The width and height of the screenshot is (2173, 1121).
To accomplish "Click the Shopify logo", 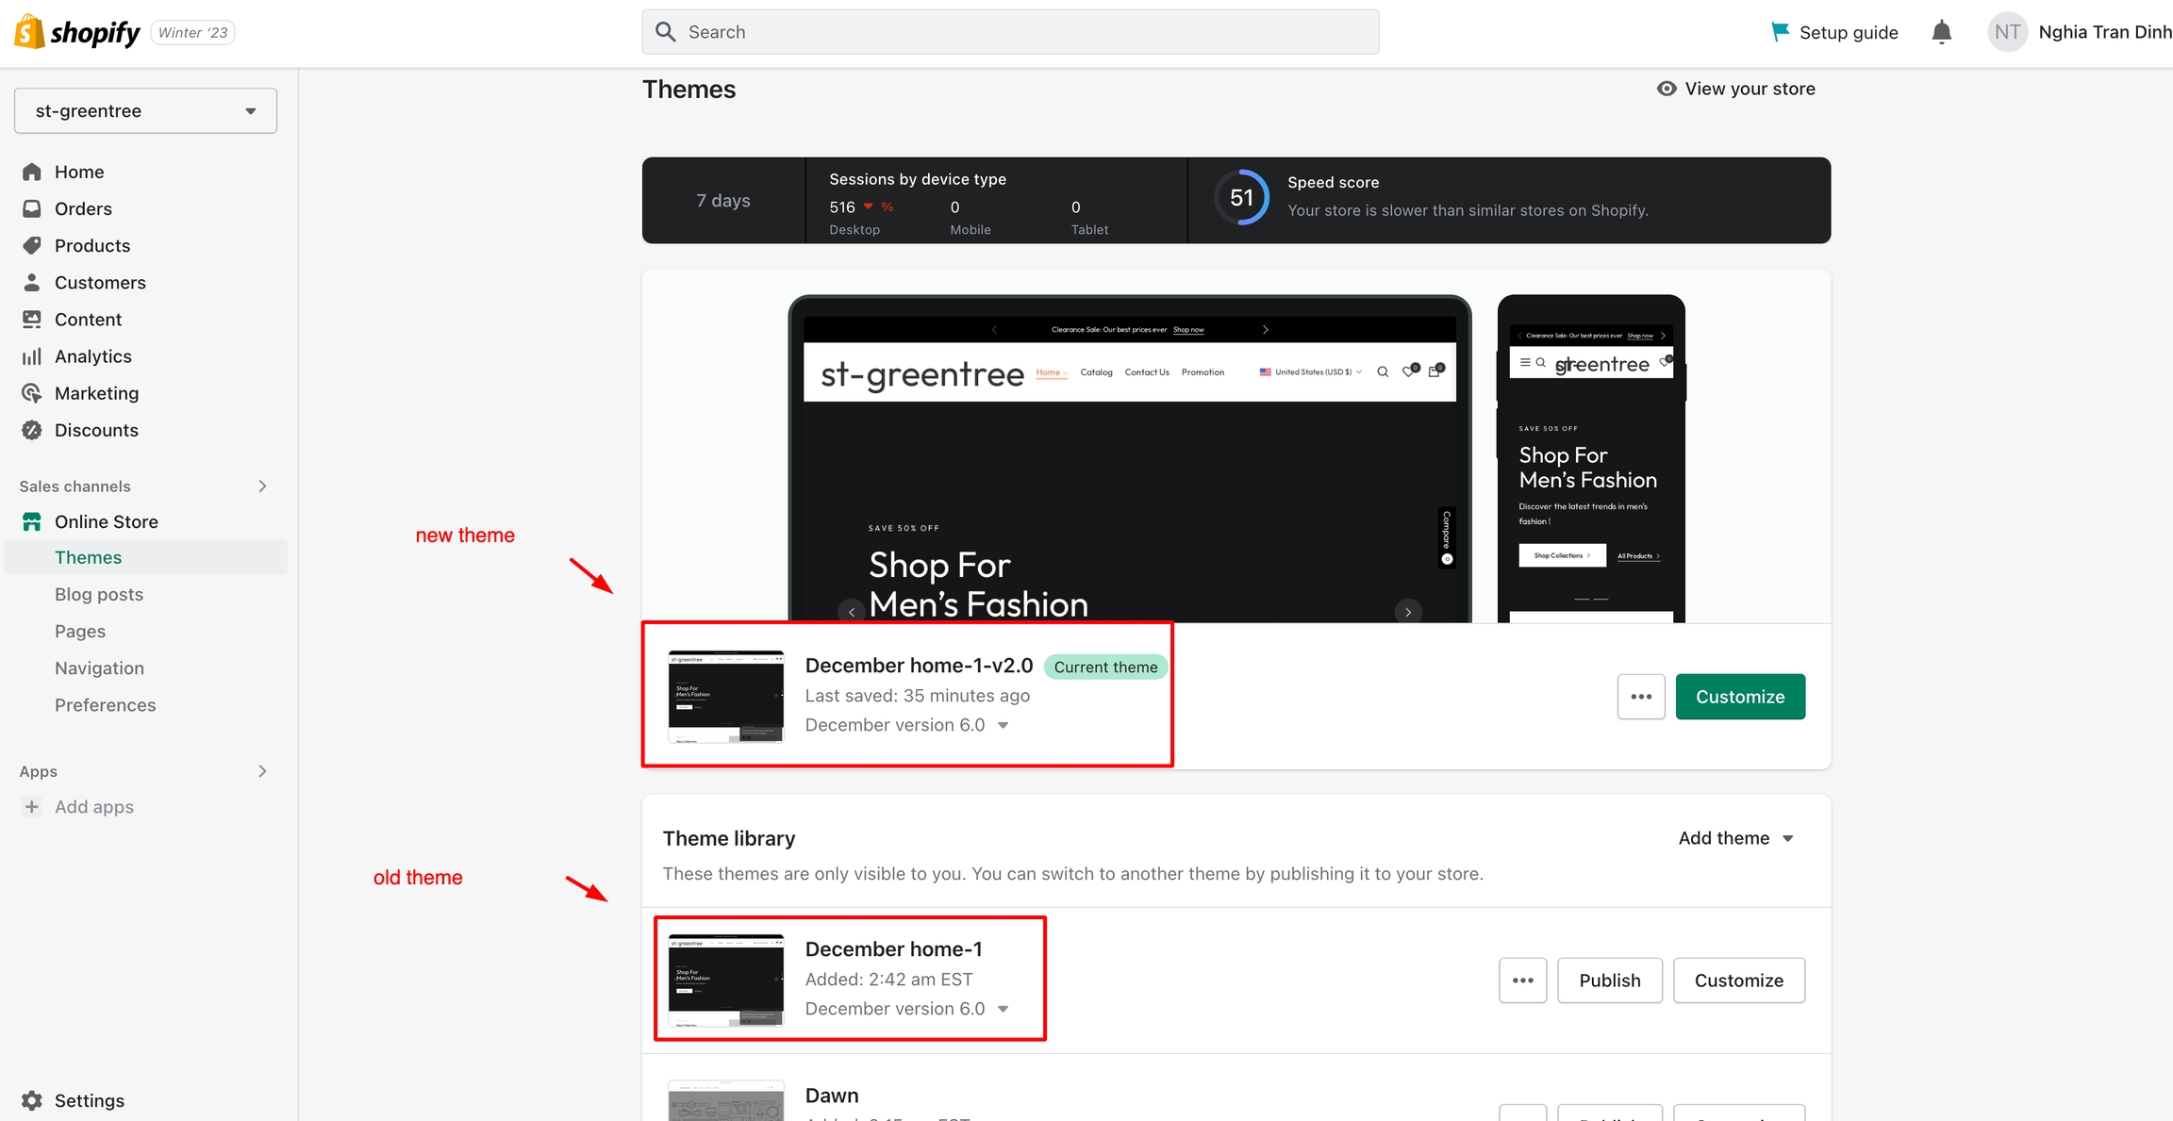I will pos(77,32).
